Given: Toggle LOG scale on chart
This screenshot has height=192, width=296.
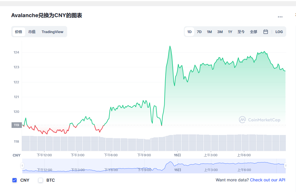Looking at the screenshot, I should (279, 32).
